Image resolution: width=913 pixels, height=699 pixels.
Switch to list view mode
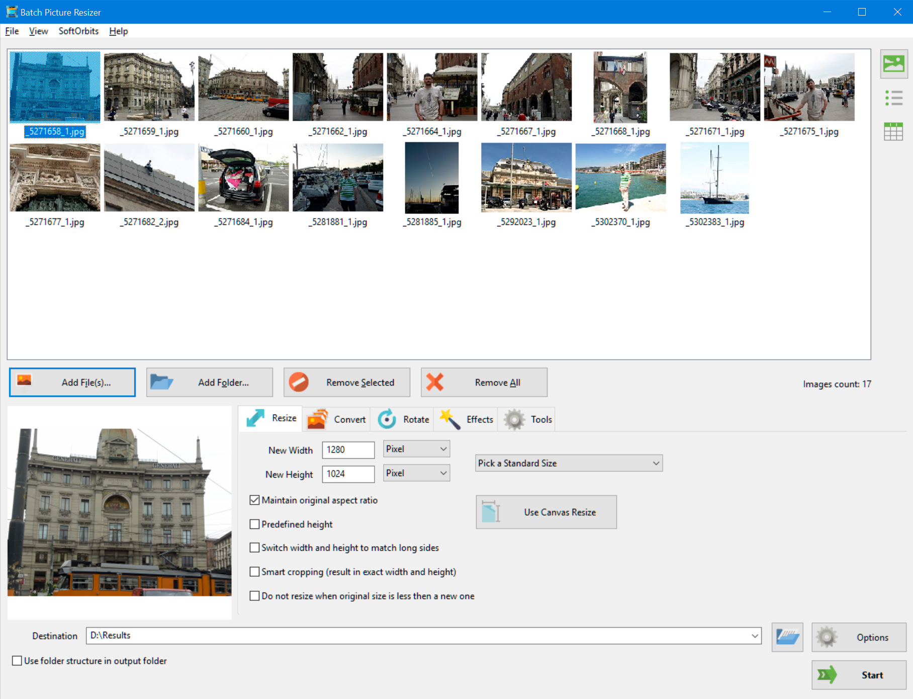pyautogui.click(x=893, y=98)
